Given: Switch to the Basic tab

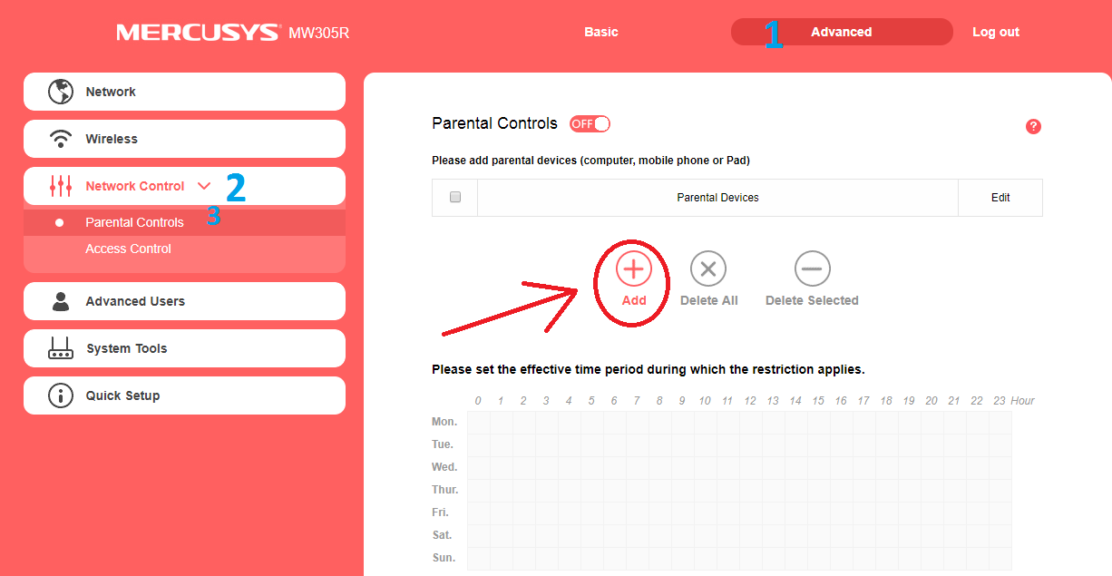Looking at the screenshot, I should click(601, 32).
